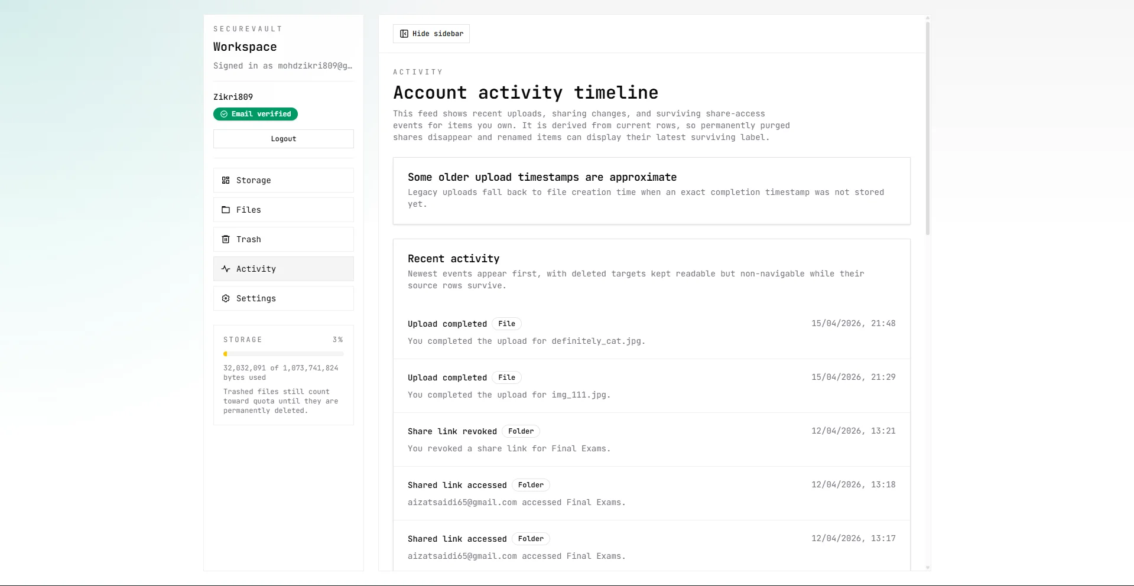Click the Workspace title in sidebar
This screenshot has width=1134, height=586.
pos(245,47)
